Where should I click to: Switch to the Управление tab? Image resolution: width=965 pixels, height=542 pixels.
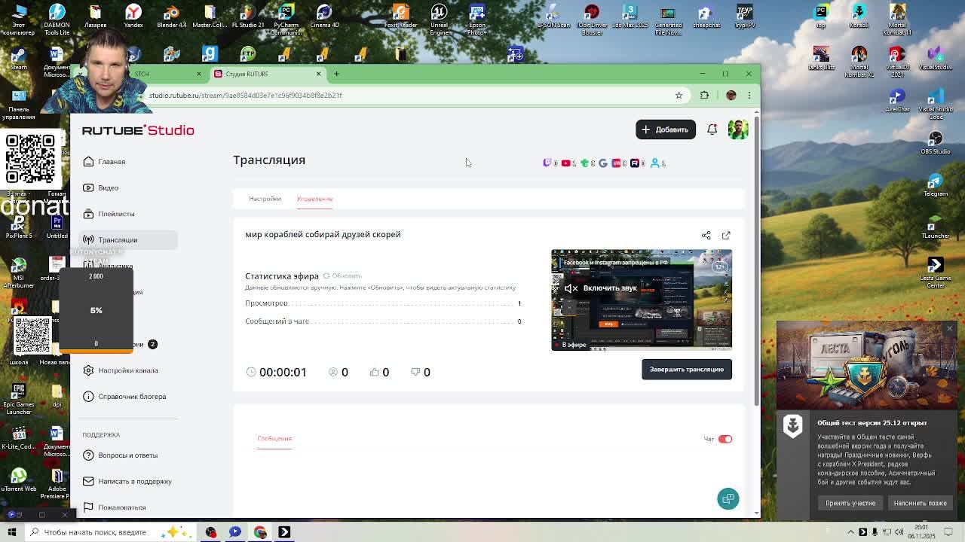tap(314, 199)
